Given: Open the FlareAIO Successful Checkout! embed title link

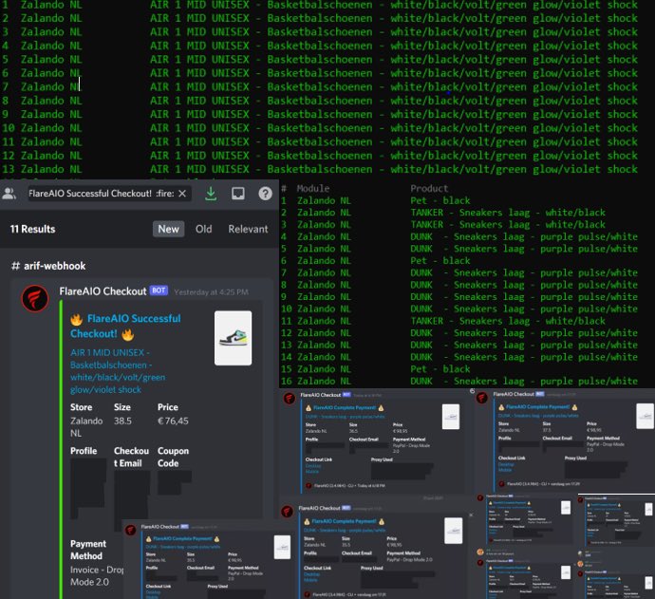Looking at the screenshot, I should coord(125,327).
